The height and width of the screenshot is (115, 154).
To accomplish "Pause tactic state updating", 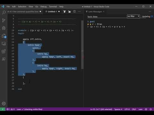I will [x=152, y=16].
